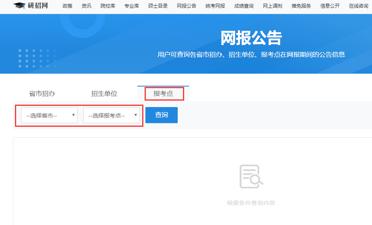372x225 pixels.
Task: Click the 根据条件查询内容 placeholder text
Action: [x=251, y=203]
